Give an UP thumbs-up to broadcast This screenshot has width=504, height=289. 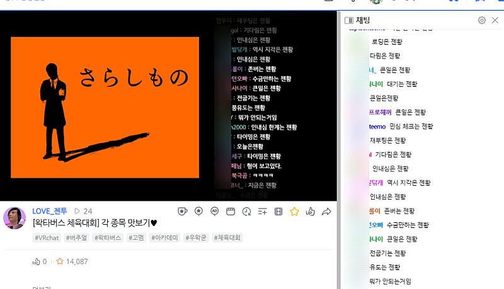[311, 212]
